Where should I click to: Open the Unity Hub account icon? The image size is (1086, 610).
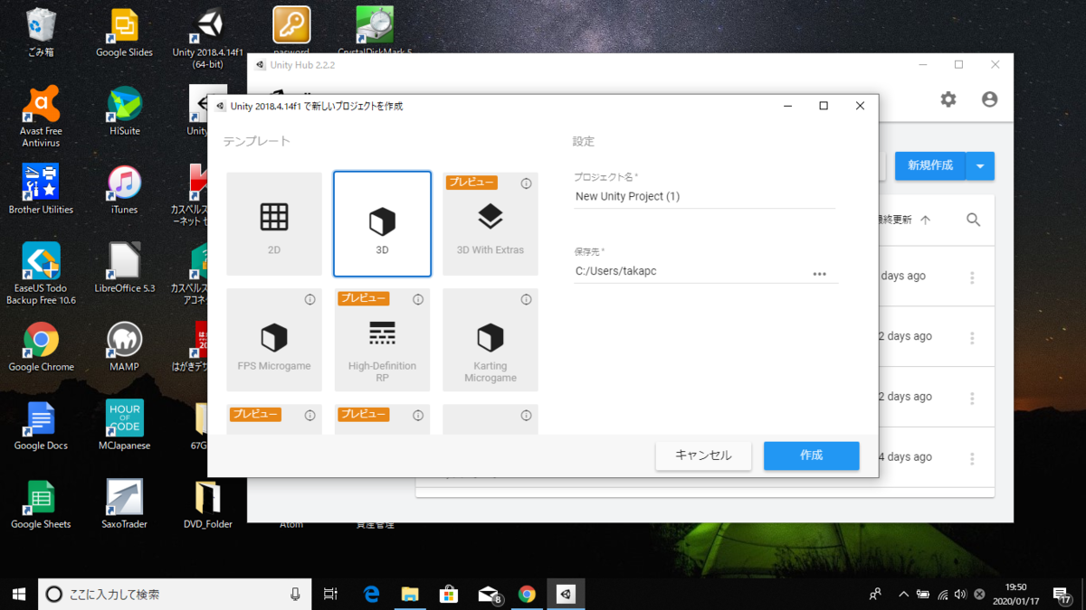[990, 99]
